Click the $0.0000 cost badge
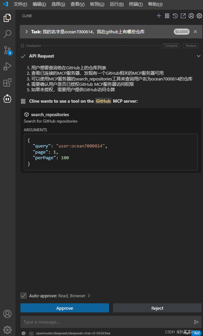 point(182,32)
